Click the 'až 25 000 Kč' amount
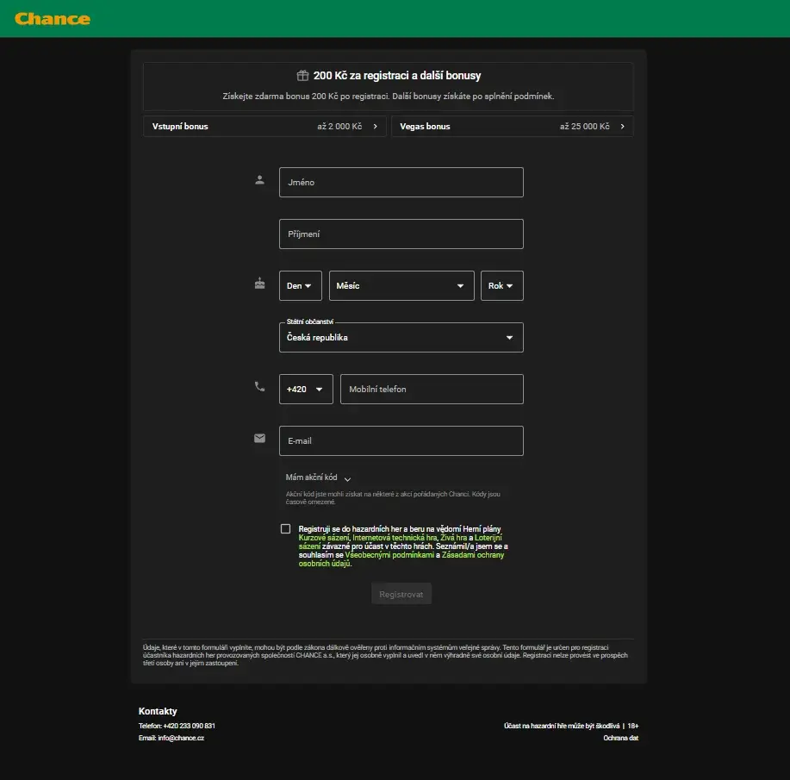790x780 pixels. coord(584,127)
